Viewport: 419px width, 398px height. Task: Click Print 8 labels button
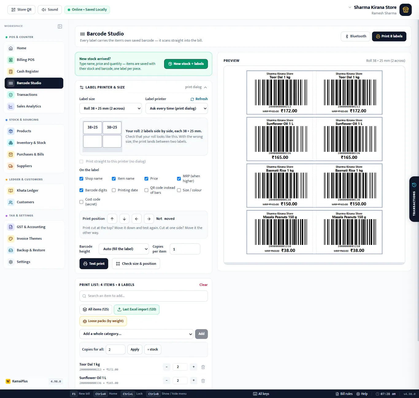389,36
